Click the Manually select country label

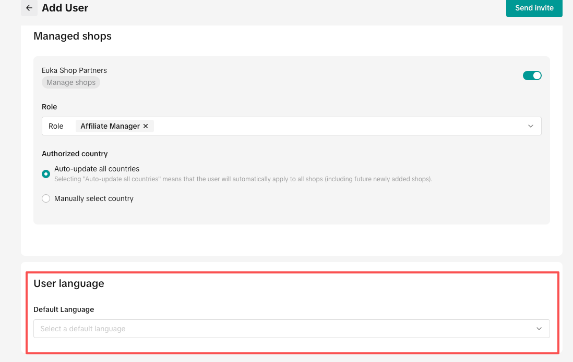(x=93, y=198)
